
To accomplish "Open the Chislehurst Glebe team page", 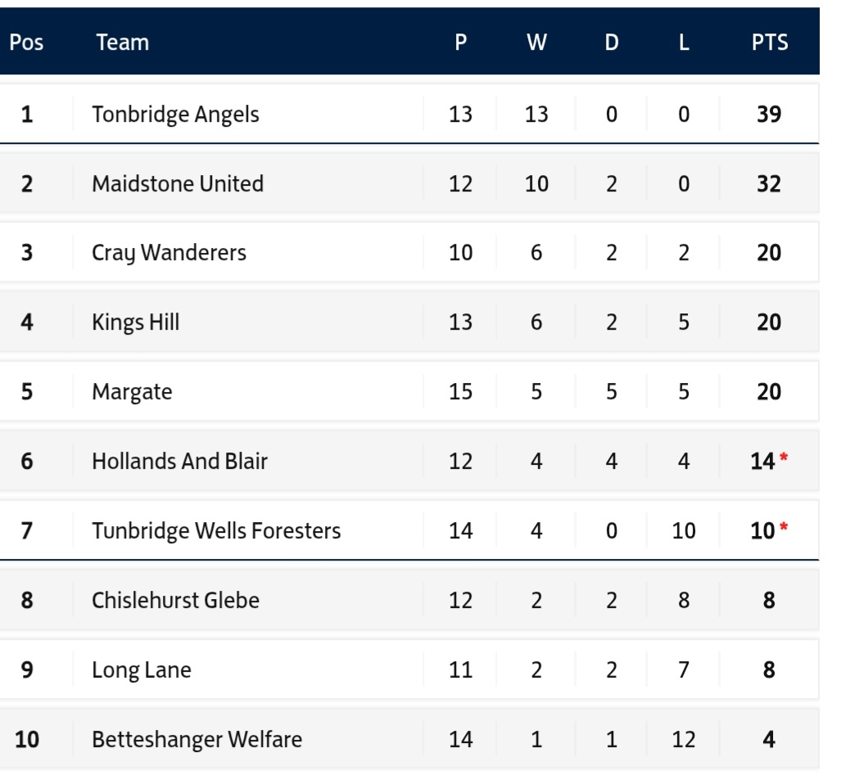I will (x=175, y=601).
